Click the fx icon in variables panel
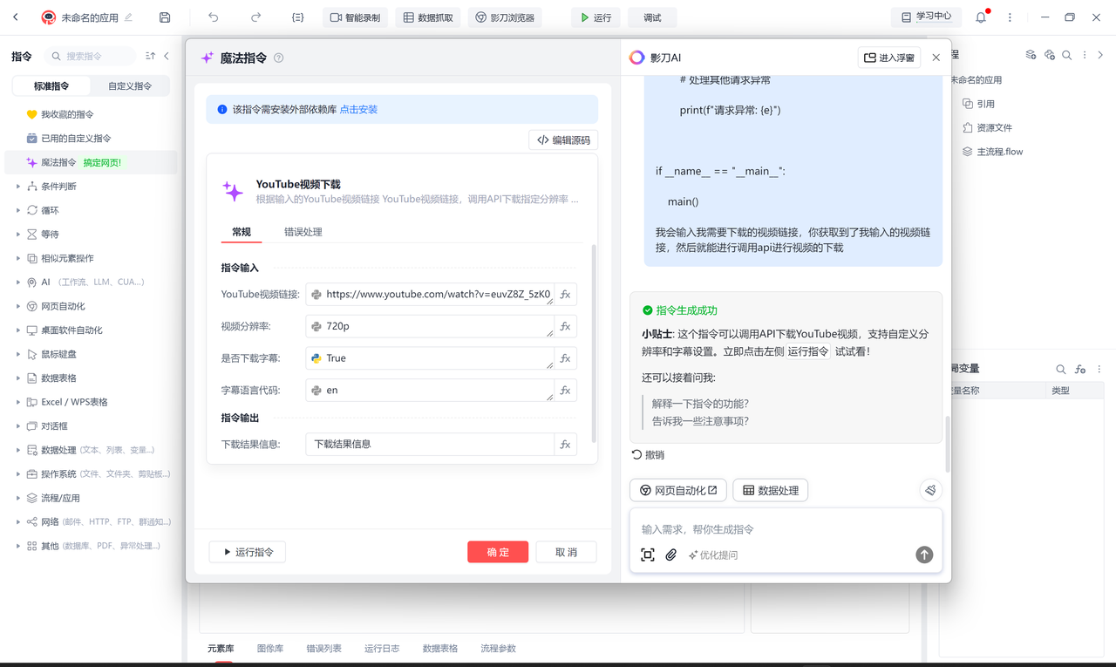 click(x=1080, y=370)
